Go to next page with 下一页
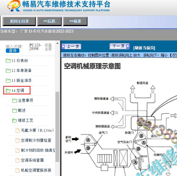 [x=119, y=46]
